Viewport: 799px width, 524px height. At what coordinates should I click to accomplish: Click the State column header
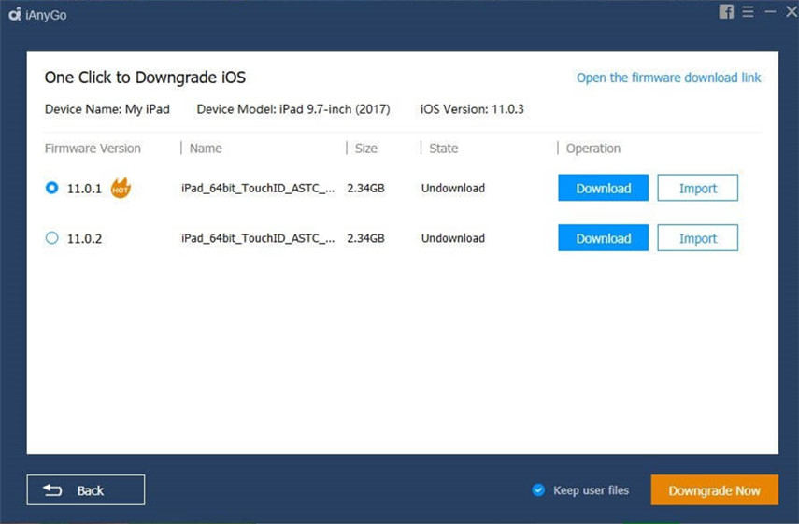point(443,149)
